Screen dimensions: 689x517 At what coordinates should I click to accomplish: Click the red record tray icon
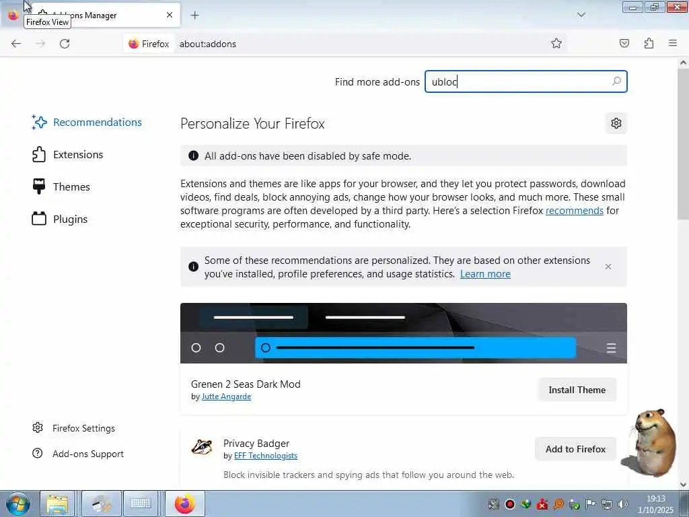click(x=510, y=504)
